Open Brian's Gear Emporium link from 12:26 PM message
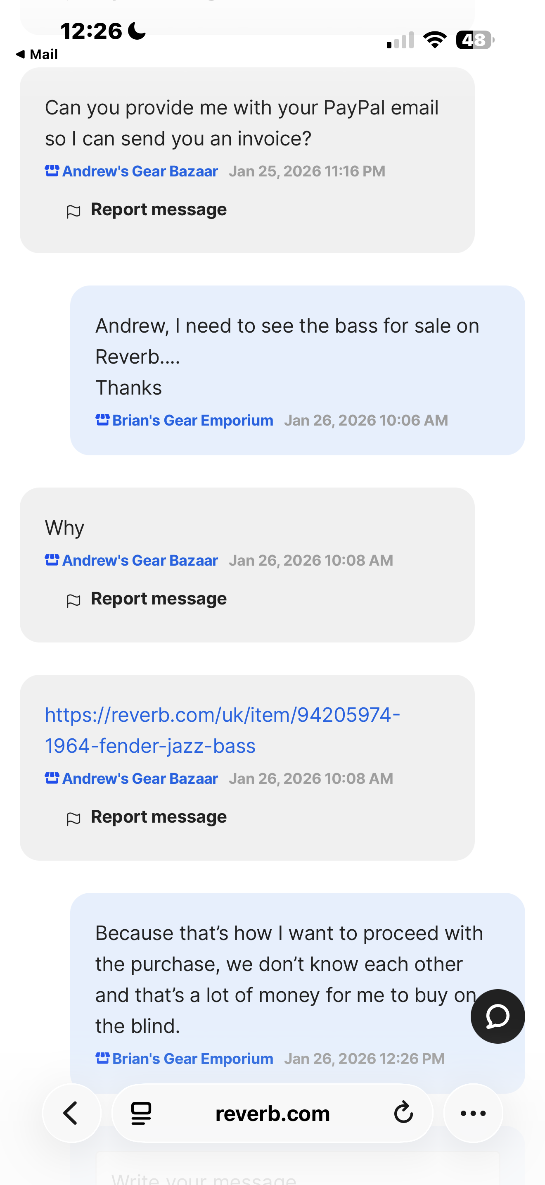This screenshot has width=545, height=1185. tap(192, 1059)
